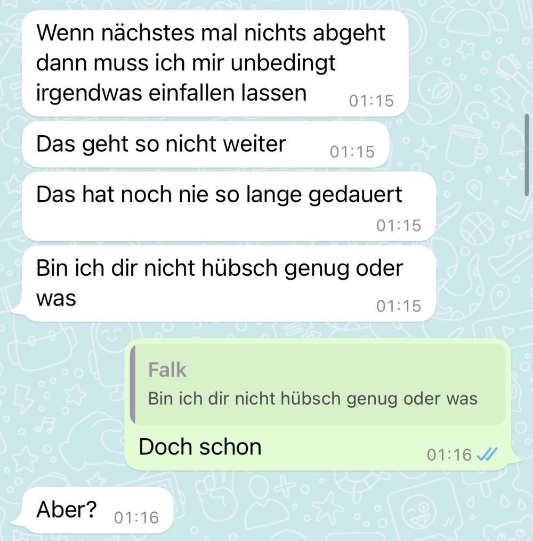
Task: Click the timestamp of 'Das geht so nicht weiter'
Action: pos(352,152)
